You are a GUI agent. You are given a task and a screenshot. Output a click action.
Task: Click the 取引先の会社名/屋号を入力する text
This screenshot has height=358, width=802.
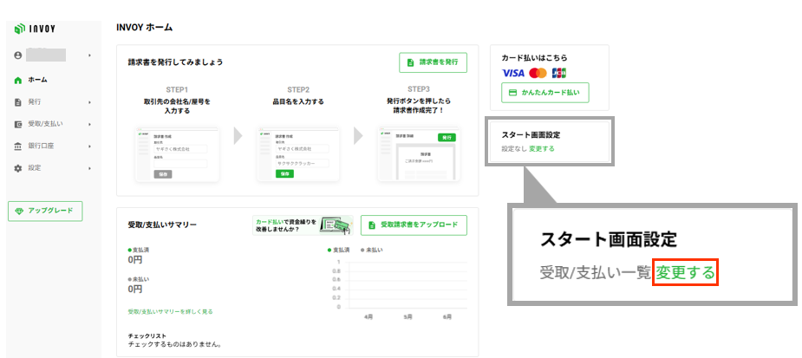coord(177,106)
